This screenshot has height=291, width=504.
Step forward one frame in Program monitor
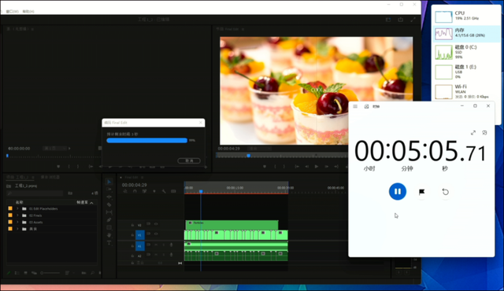pyautogui.click(x=327, y=167)
